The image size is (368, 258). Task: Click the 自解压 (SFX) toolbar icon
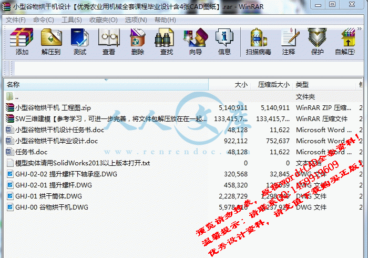(348, 37)
